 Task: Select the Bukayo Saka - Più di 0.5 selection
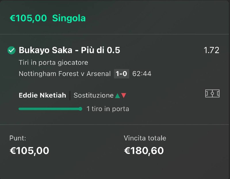(x=69, y=50)
